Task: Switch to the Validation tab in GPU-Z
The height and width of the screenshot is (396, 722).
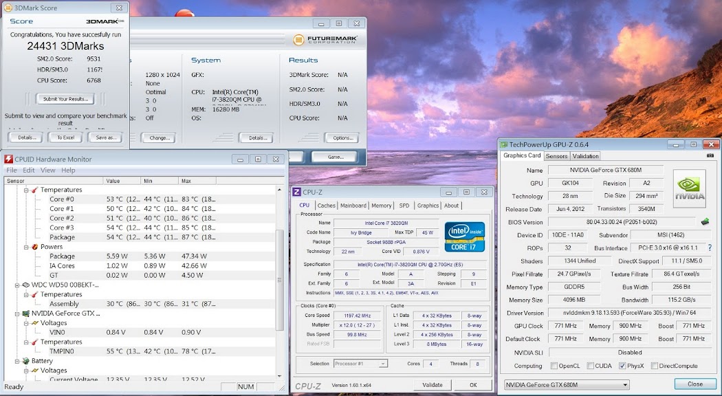Action: coord(586,156)
